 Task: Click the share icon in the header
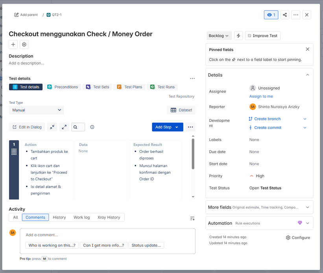(285, 15)
